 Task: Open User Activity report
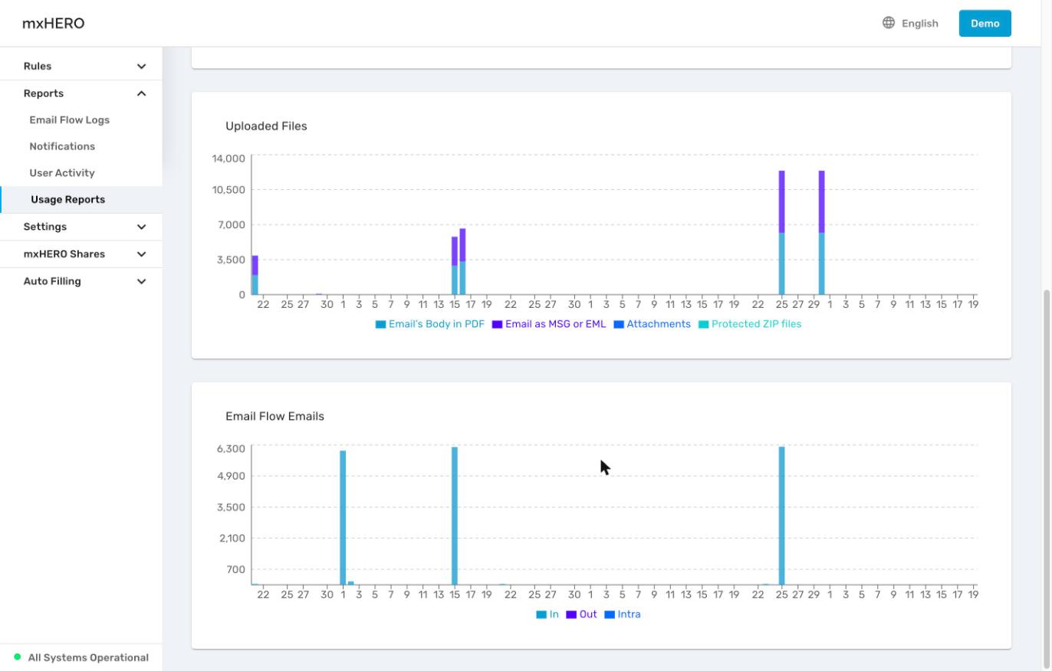62,173
